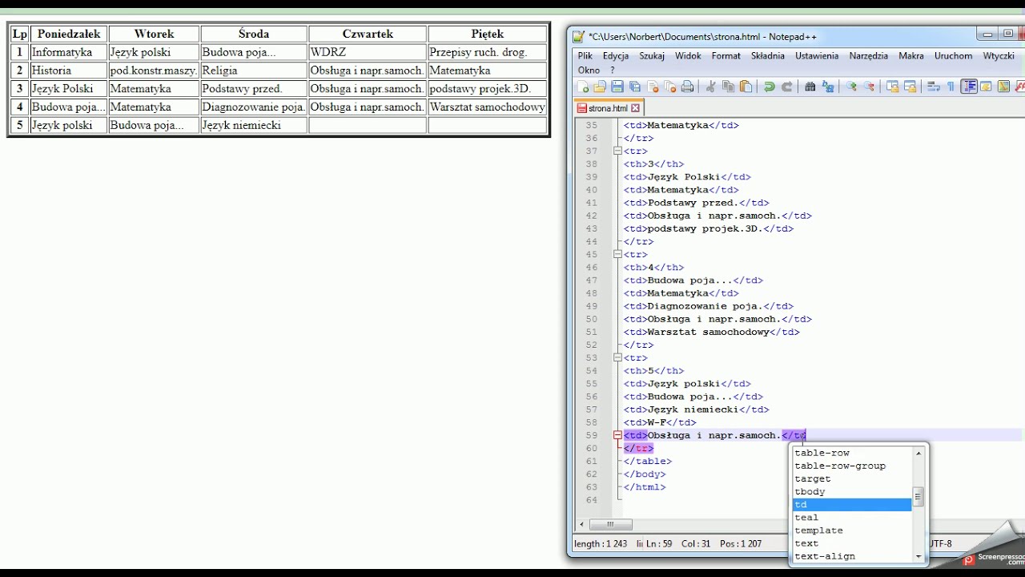Click the 'WDRZ' cell in the browser table

coord(368,52)
